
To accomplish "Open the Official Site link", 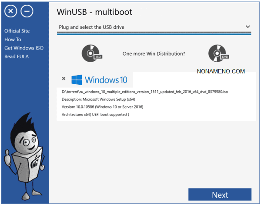I will click(17, 31).
